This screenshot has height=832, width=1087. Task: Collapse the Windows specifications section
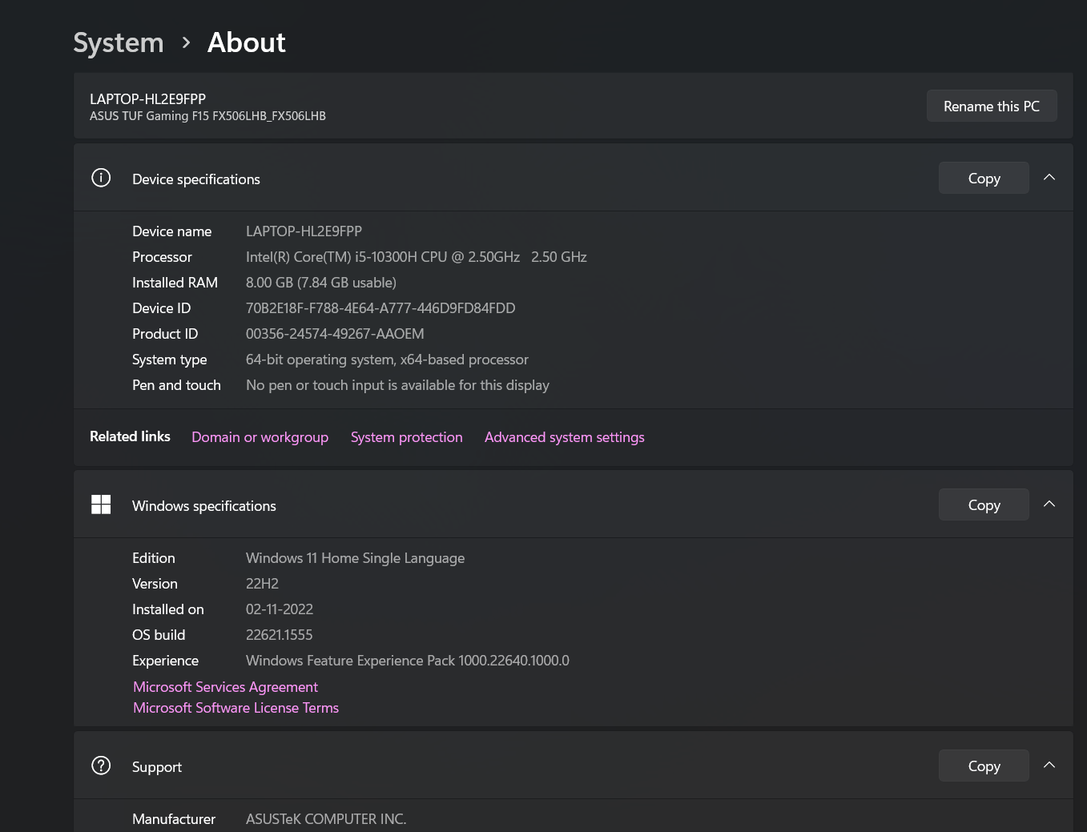tap(1049, 504)
